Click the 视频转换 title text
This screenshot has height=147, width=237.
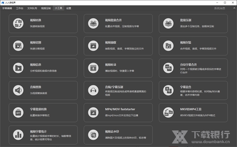36,20
